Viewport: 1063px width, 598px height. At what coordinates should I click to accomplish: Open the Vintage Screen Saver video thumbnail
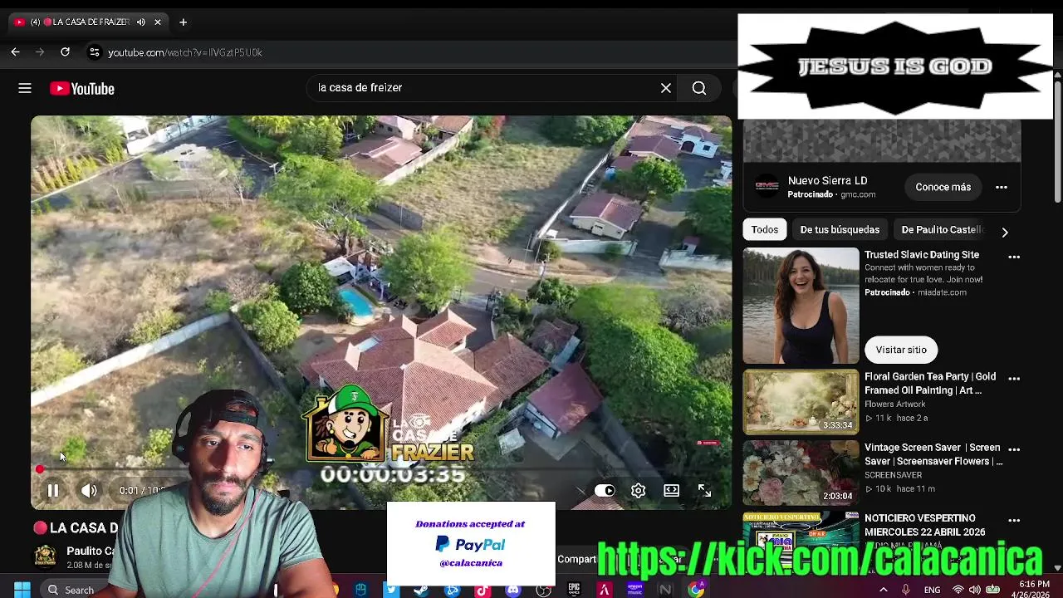(801, 473)
